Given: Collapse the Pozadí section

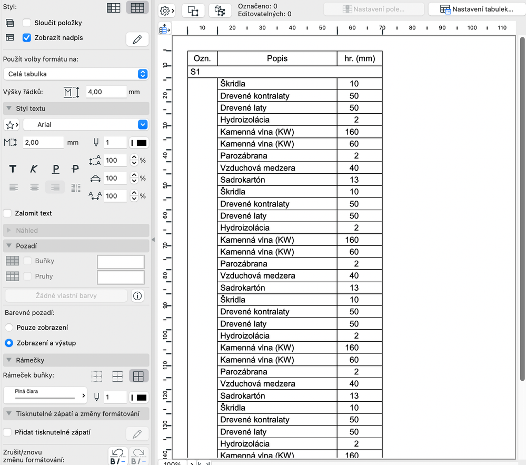Looking at the screenshot, I should (9, 246).
